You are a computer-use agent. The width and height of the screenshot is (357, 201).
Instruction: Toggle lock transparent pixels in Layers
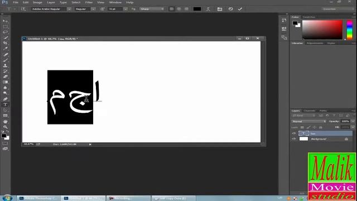pyautogui.click(x=302, y=127)
